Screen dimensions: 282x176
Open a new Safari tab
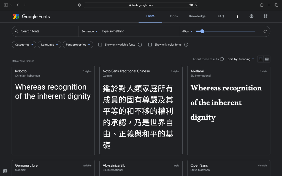pos(269,5)
